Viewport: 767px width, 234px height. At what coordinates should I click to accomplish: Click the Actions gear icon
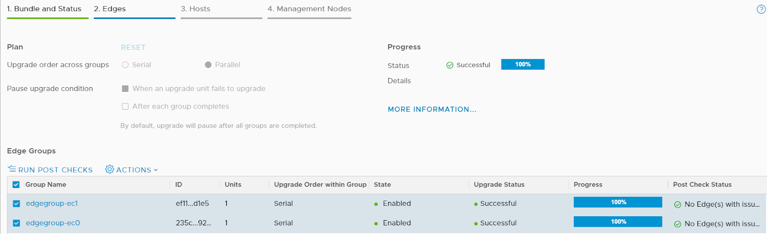110,169
